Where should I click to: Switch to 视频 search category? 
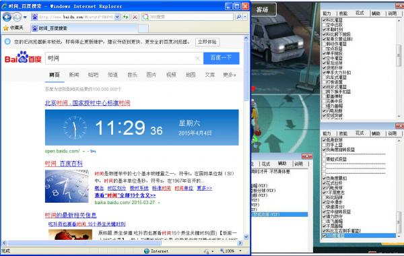[171, 75]
